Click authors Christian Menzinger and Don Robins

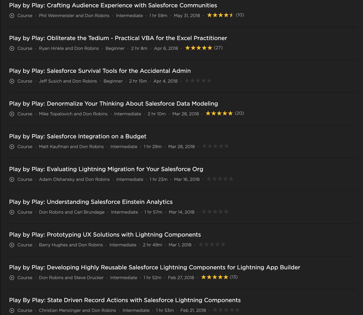point(77,310)
